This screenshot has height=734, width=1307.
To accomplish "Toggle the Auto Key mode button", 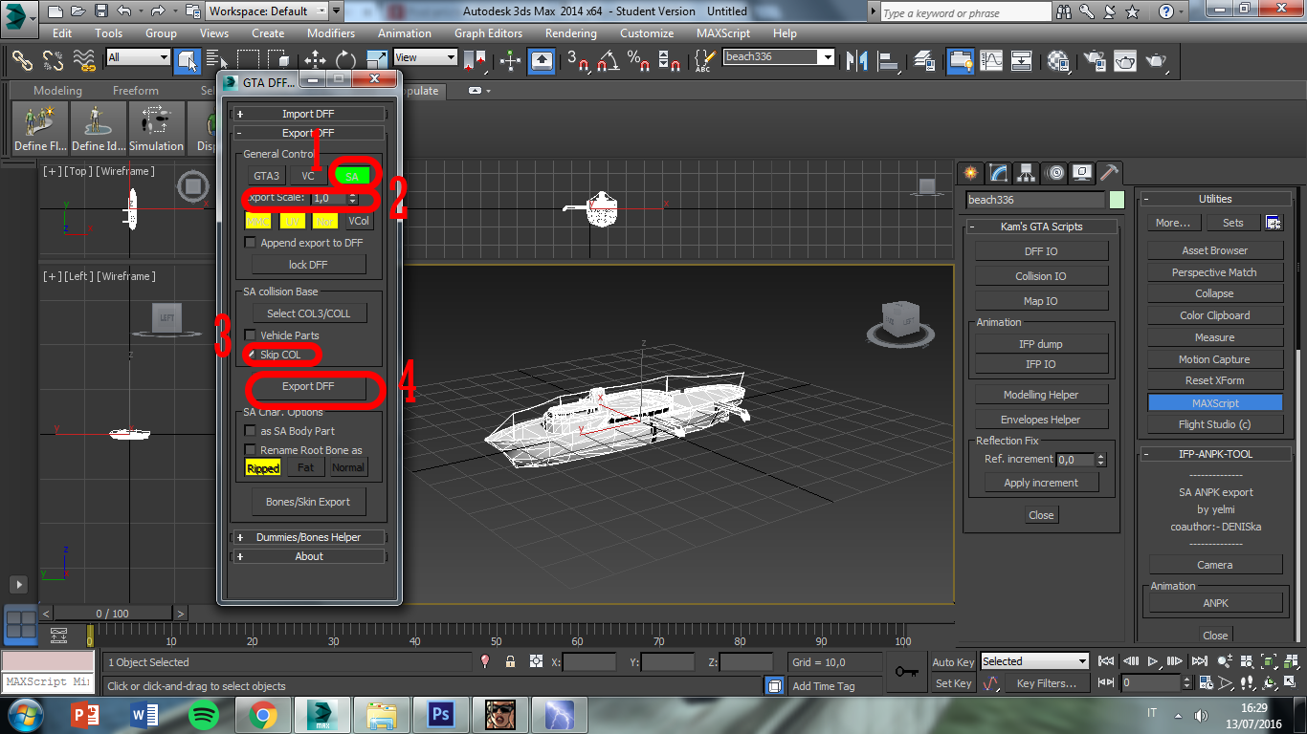I will pyautogui.click(x=953, y=662).
